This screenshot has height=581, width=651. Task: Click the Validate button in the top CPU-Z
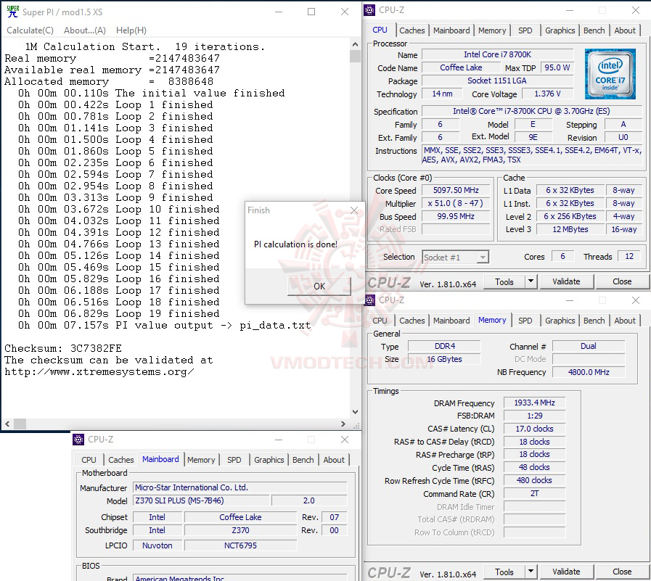point(567,281)
